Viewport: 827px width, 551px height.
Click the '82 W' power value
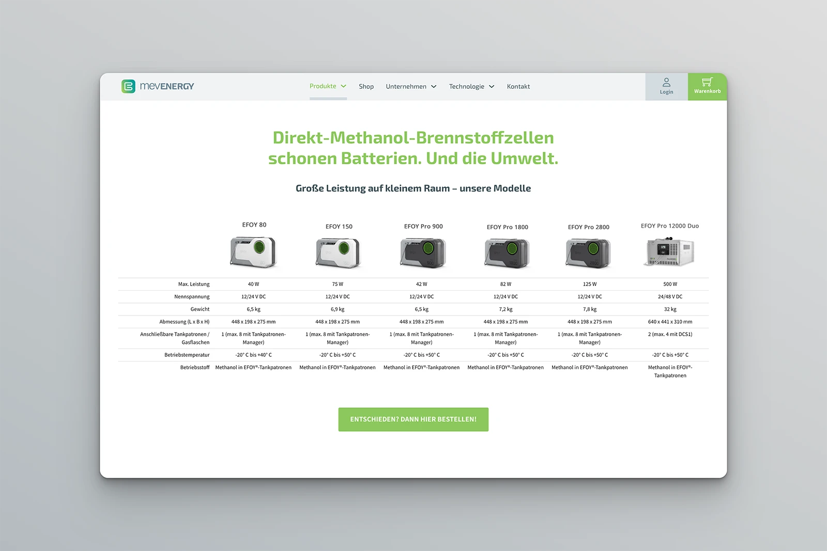click(x=506, y=285)
